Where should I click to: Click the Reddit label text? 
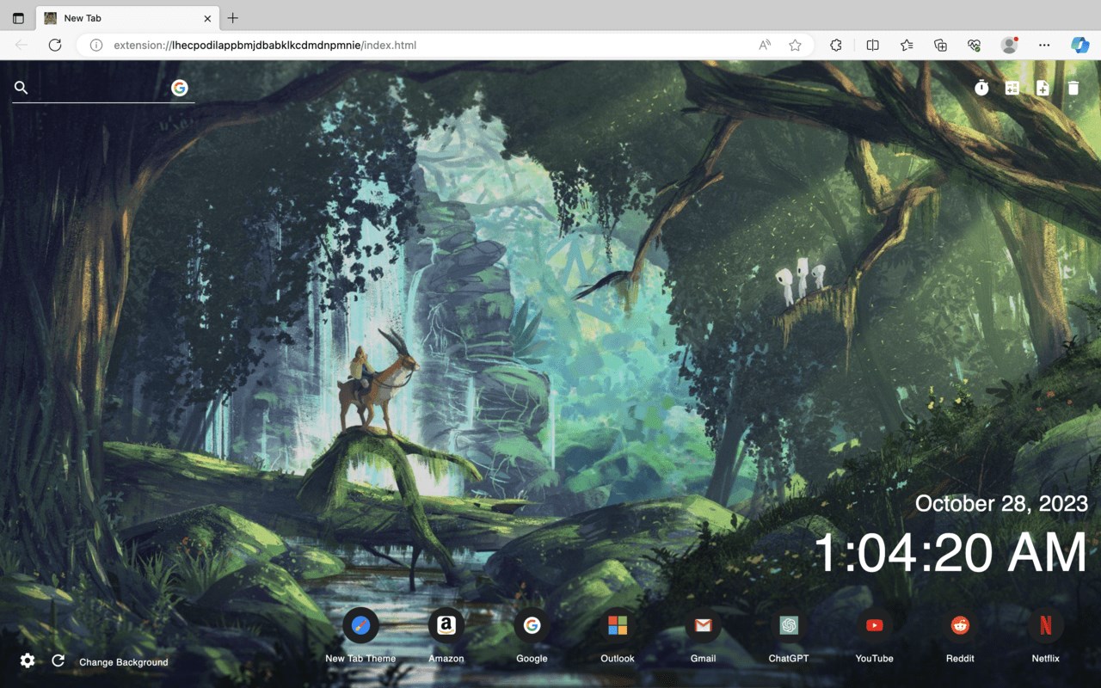[x=960, y=659]
